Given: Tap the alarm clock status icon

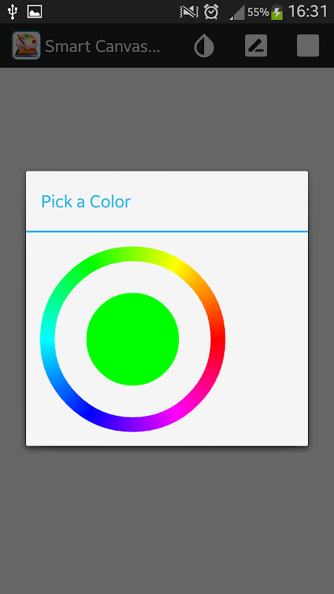Looking at the screenshot, I should (x=212, y=12).
